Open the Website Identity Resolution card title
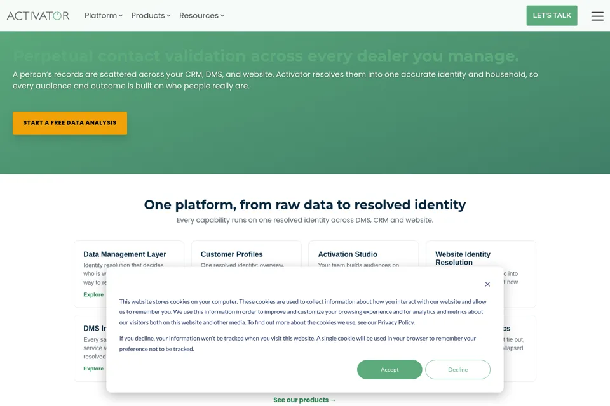610x406 pixels. tap(463, 258)
